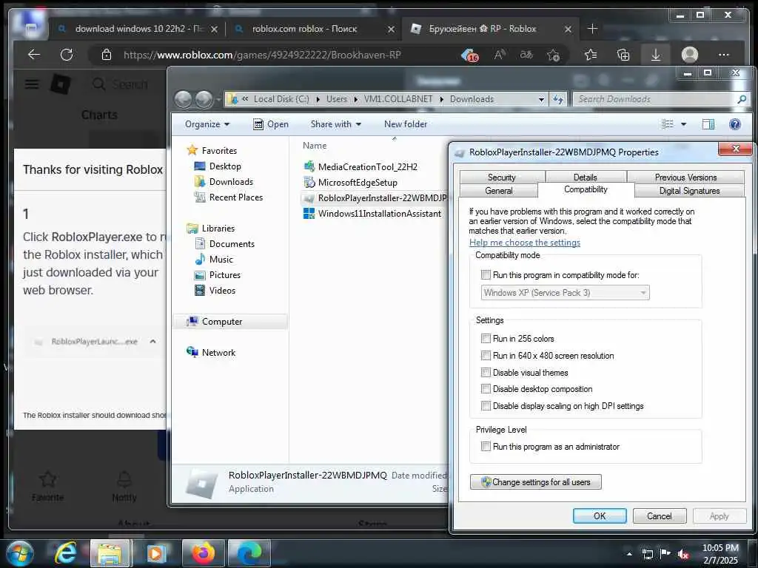Expand the Organize menu dropdown
Screen dimensions: 758x568
tap(207, 124)
